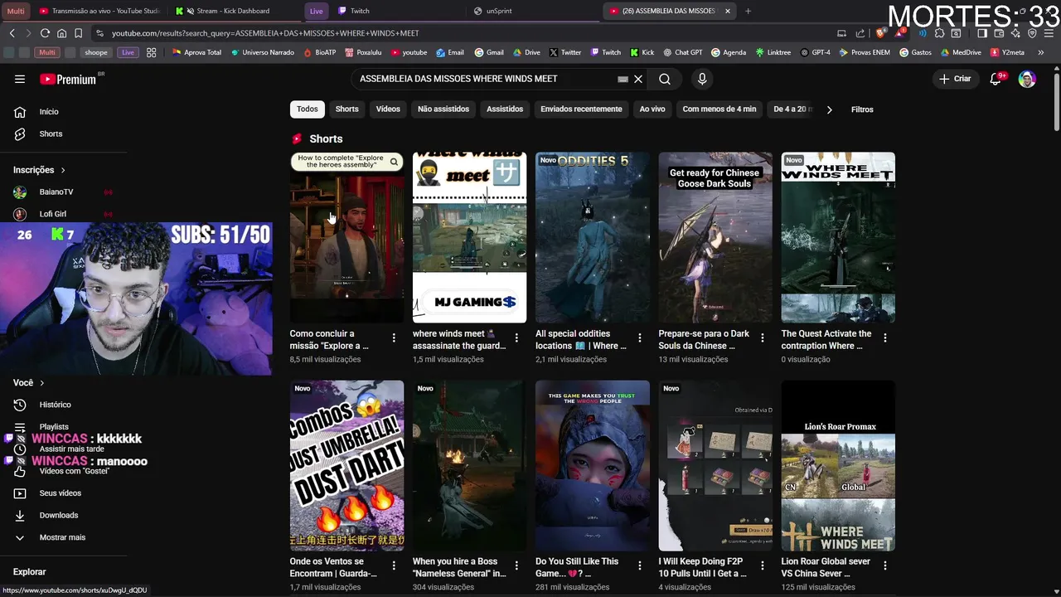This screenshot has height=597, width=1061.
Task: Open short thumbnail 'Explore the heroes assembly'
Action: 346,237
